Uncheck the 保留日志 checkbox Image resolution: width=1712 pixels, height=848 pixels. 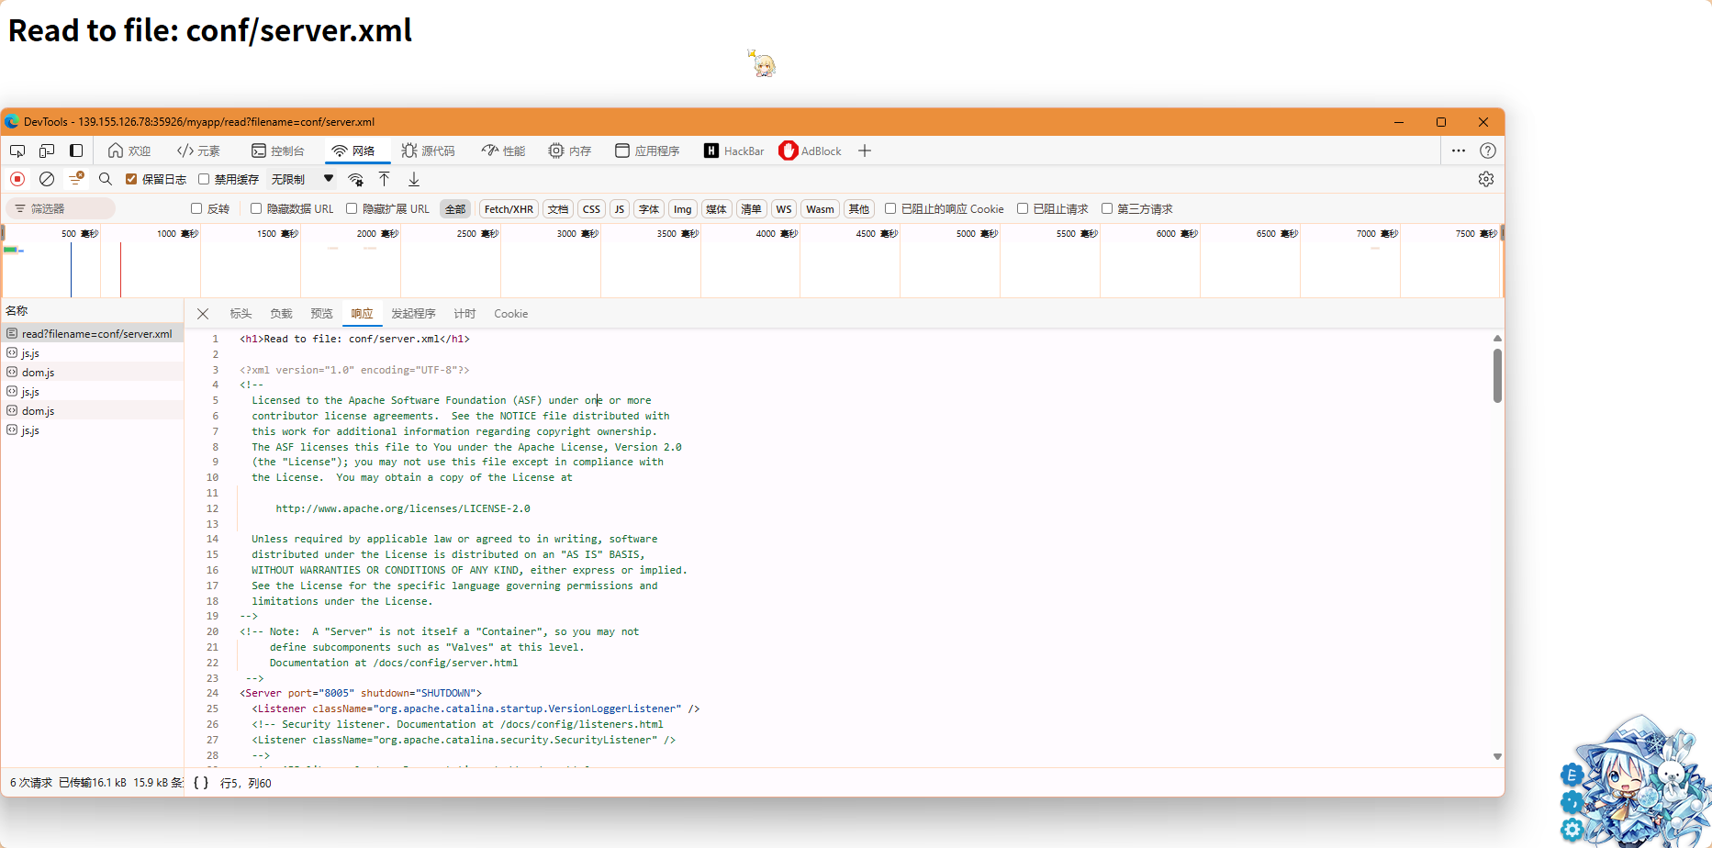coord(131,179)
